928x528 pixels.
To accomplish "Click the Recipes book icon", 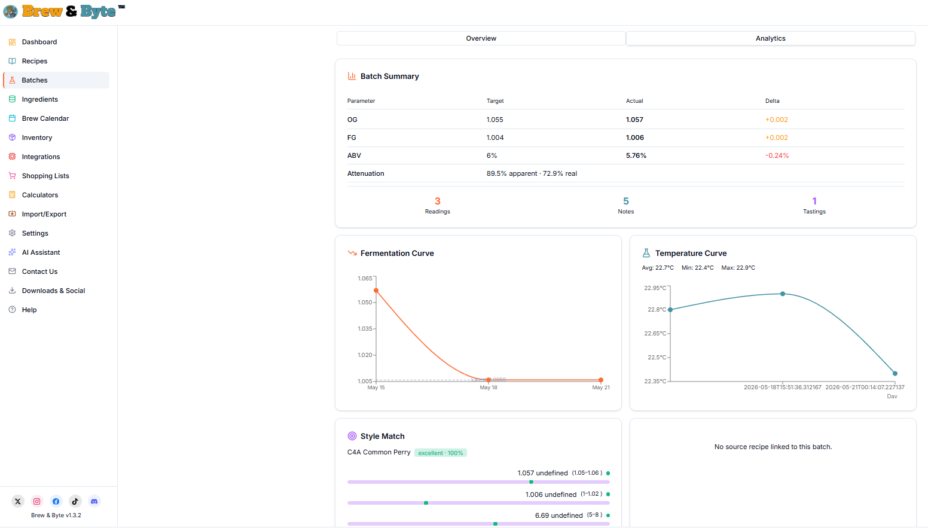I will pyautogui.click(x=12, y=61).
